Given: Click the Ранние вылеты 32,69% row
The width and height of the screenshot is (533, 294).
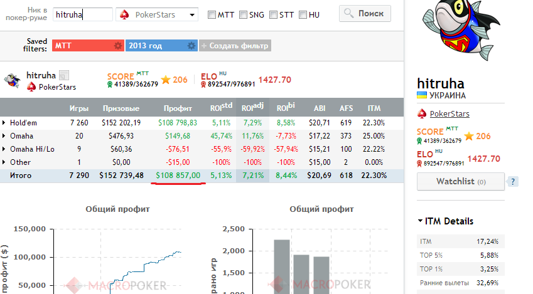Looking at the screenshot, I should tap(461, 283).
